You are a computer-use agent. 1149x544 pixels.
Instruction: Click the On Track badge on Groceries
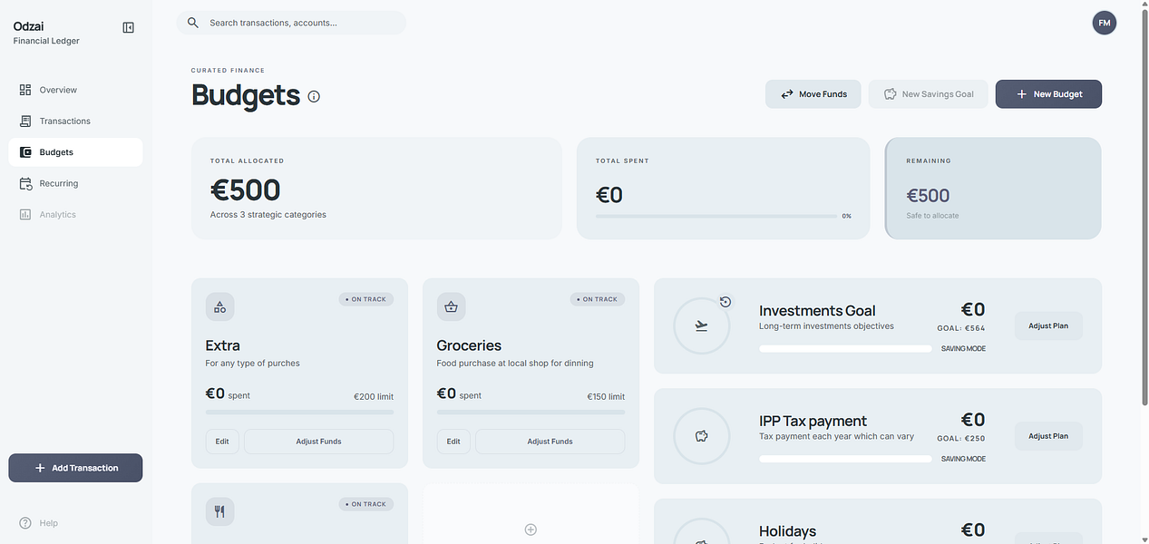tap(598, 299)
